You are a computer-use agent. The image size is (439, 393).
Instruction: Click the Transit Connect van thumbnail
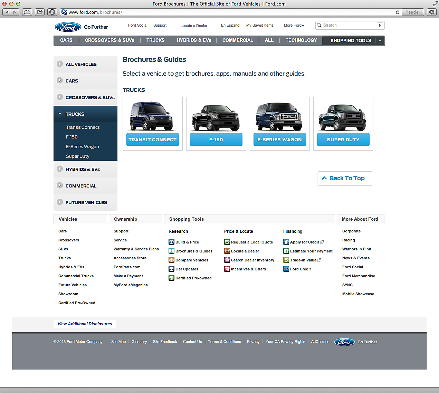point(152,116)
